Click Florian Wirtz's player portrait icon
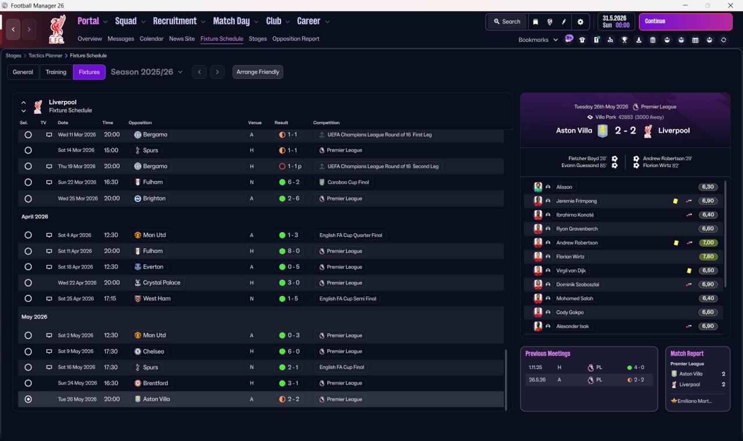The image size is (743, 441). click(x=538, y=256)
